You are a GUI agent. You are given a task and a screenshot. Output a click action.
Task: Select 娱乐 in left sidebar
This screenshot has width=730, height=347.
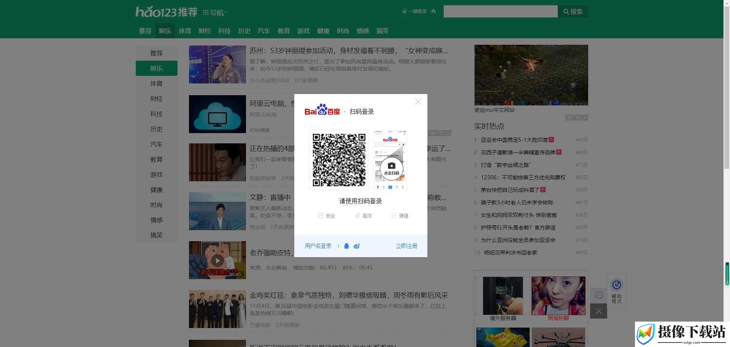(156, 68)
